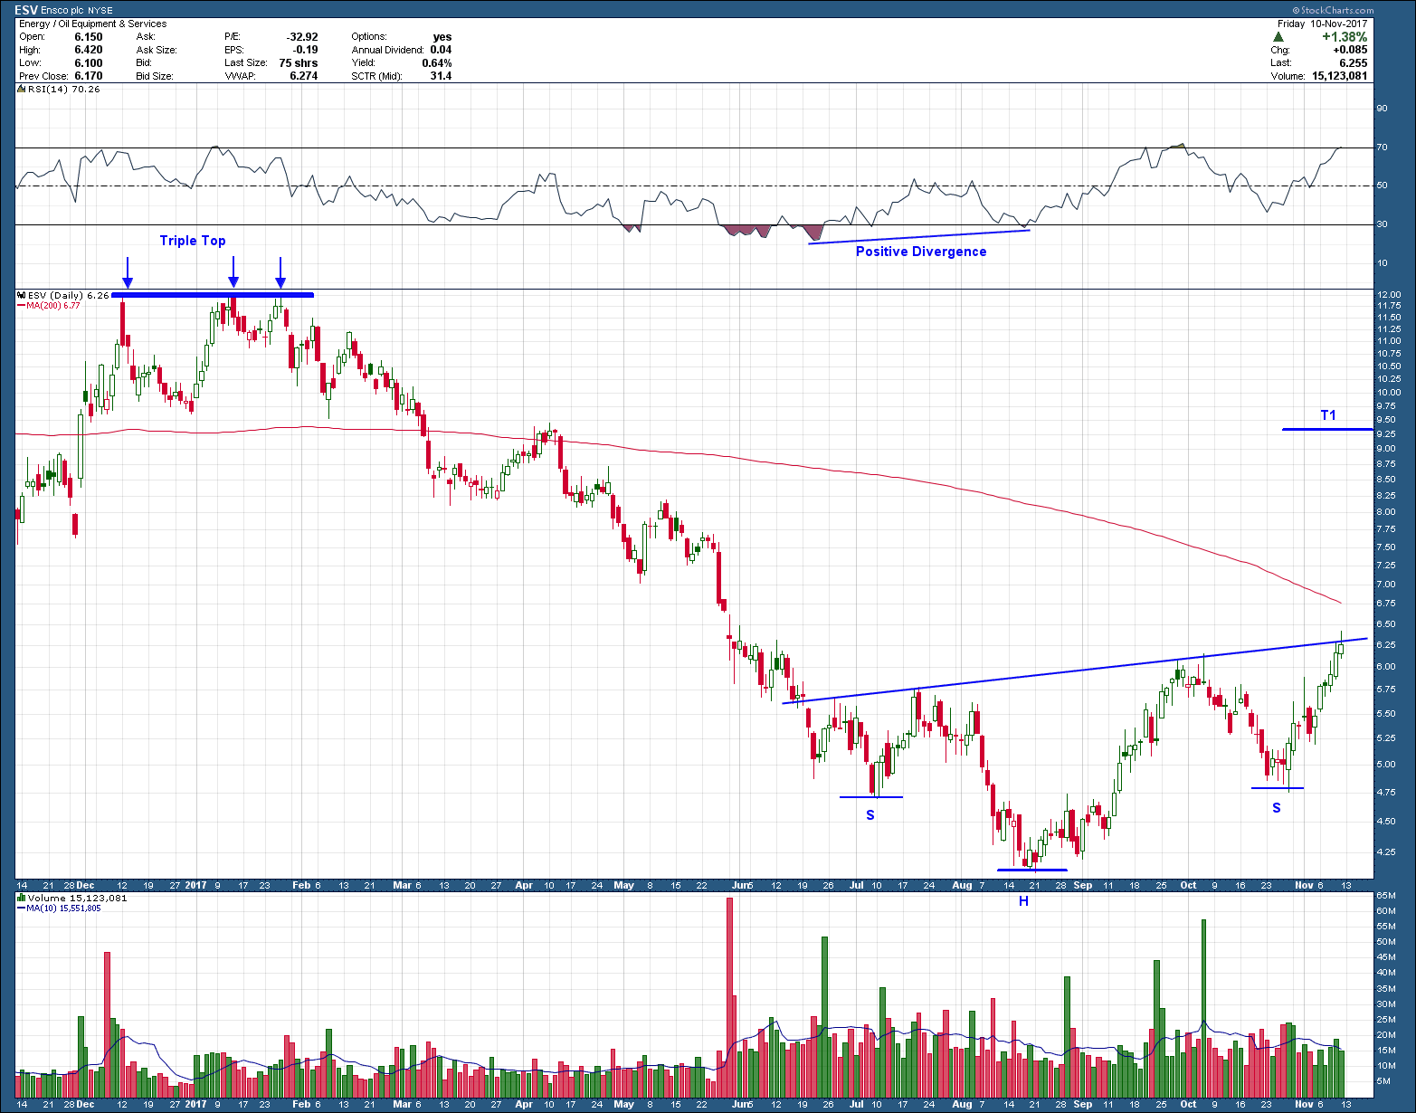Click the Oct label under the price panel
The height and width of the screenshot is (1113, 1416).
point(1188,885)
